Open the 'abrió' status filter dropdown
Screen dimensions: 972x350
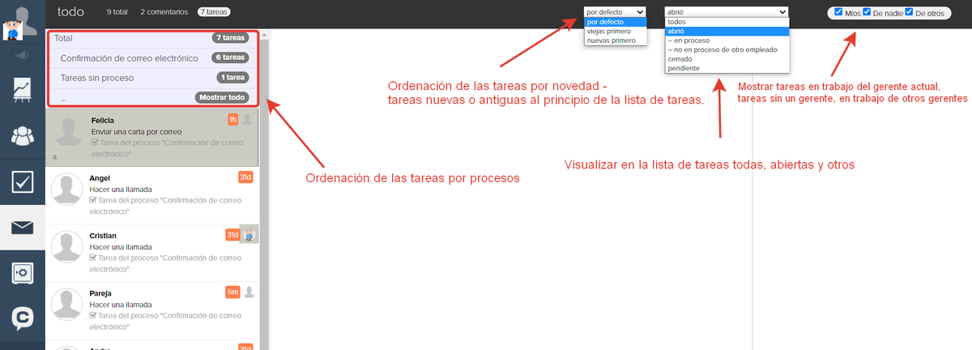pos(727,12)
